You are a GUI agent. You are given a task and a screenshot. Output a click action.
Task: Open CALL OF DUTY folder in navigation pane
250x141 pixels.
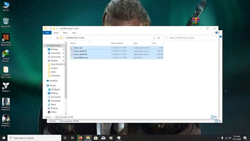56,64
